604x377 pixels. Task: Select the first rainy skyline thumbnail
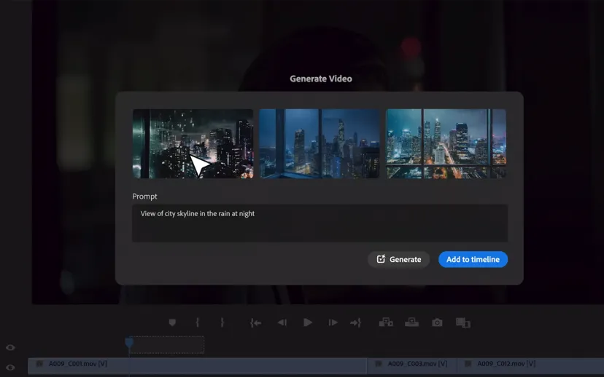click(193, 143)
